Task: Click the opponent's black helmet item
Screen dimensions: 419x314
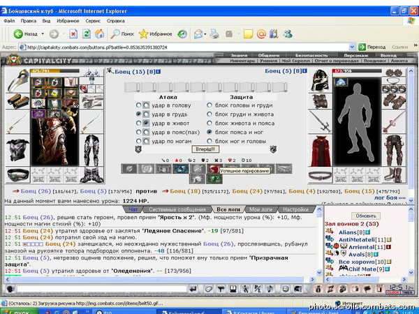Action: [x=320, y=81]
